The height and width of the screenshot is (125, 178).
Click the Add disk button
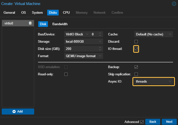pyautogui.click(x=18, y=112)
